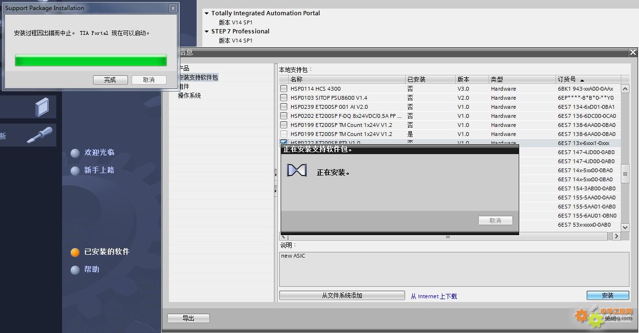Click the horizontal scrollbar thumb
The height and width of the screenshot is (333, 639).
pos(447,236)
